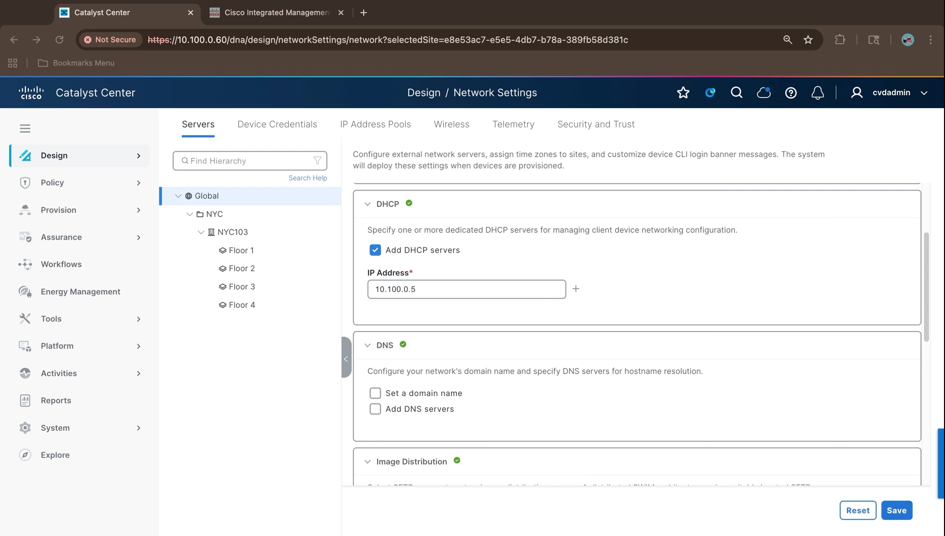The height and width of the screenshot is (536, 945).
Task: Bookmark this page with the browser star
Action: coord(808,40)
